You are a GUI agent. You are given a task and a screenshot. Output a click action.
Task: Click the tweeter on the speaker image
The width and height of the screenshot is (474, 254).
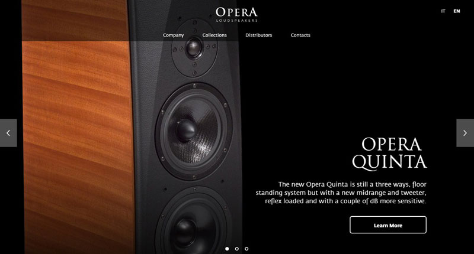tap(194, 48)
